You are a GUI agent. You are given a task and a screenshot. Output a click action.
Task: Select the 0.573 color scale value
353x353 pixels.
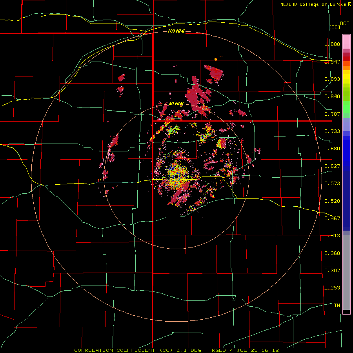(x=332, y=184)
